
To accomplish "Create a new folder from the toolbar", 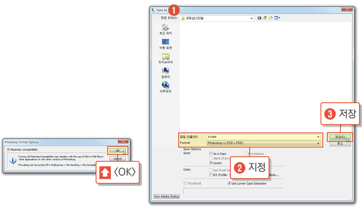I will tap(271, 18).
